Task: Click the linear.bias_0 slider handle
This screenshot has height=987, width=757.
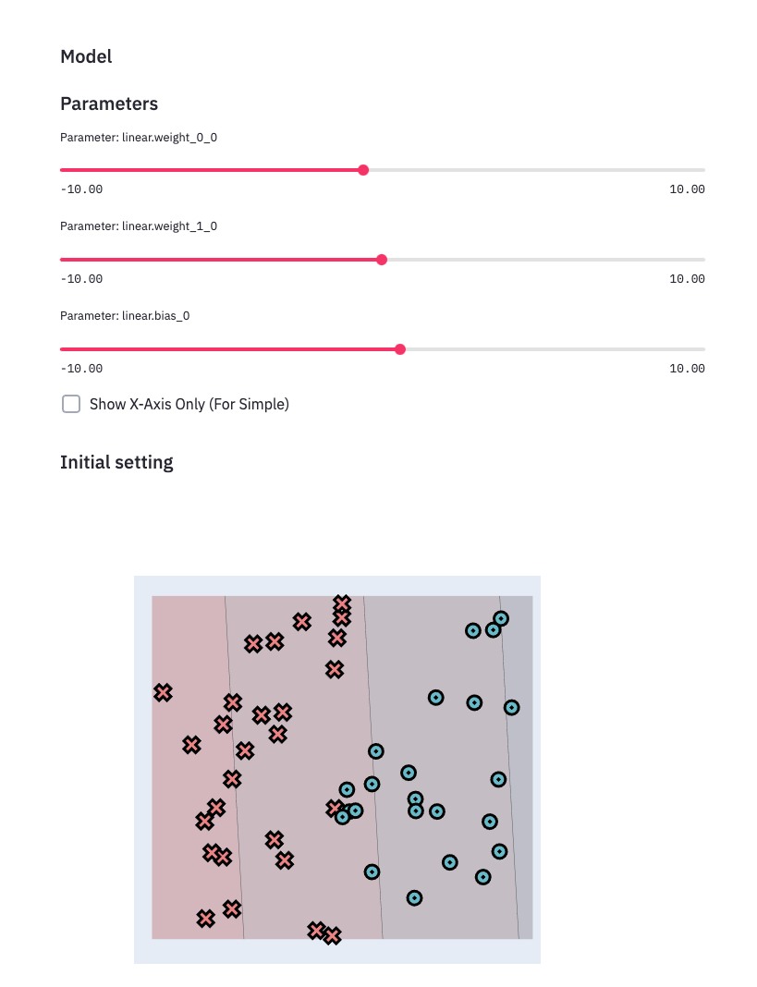Action: (x=400, y=349)
